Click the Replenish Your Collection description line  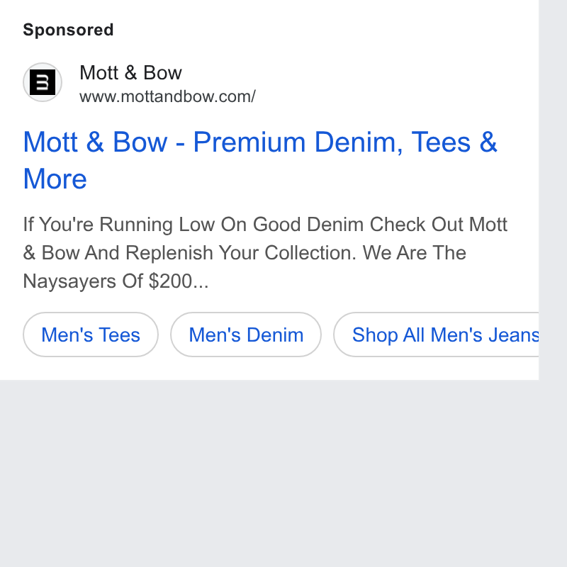[x=245, y=252]
